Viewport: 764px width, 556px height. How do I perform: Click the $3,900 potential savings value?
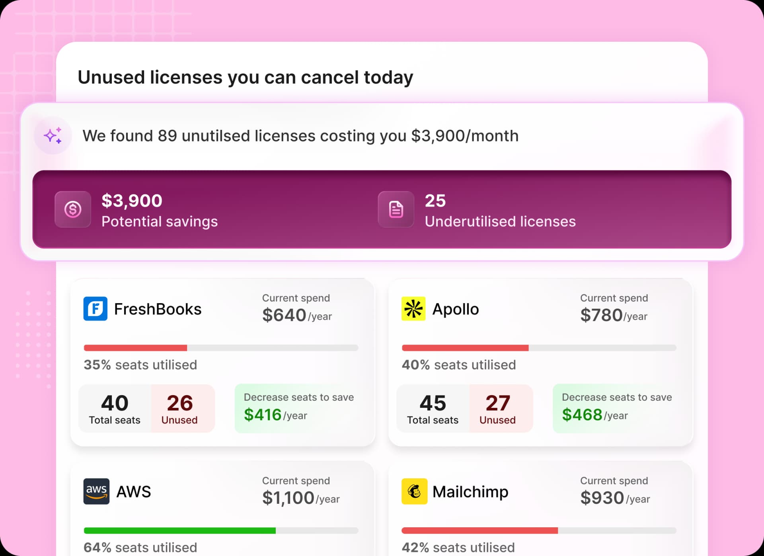(132, 200)
